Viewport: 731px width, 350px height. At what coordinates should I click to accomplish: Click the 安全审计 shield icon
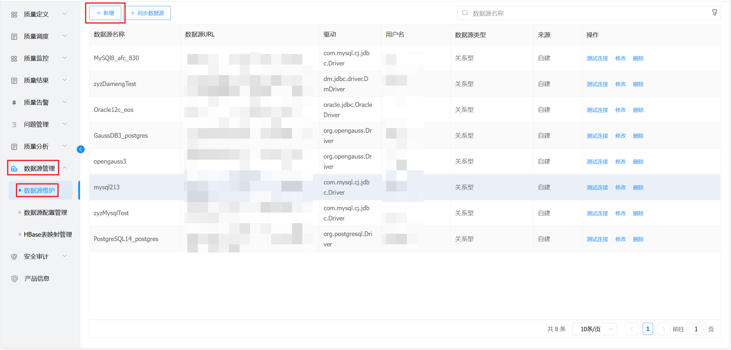pos(14,257)
